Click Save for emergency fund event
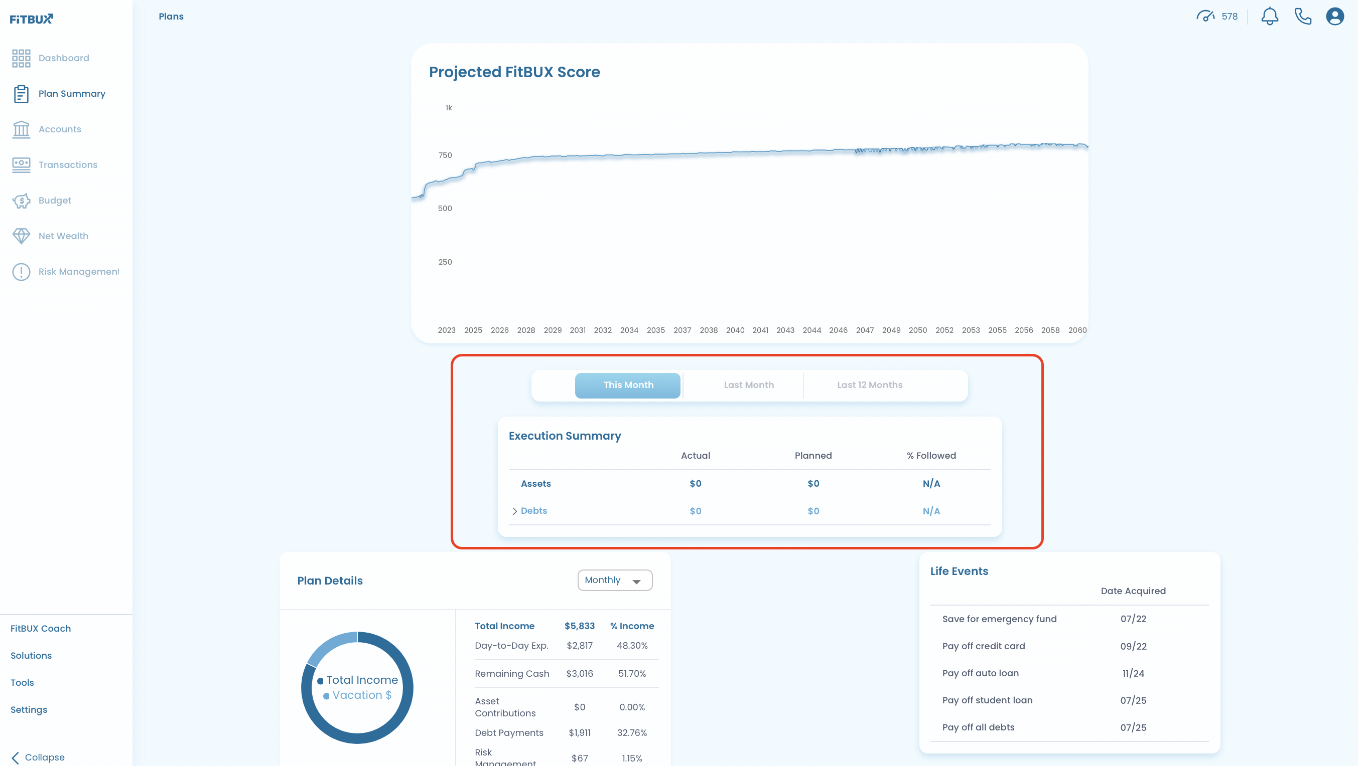This screenshot has width=1358, height=766. 1000,619
